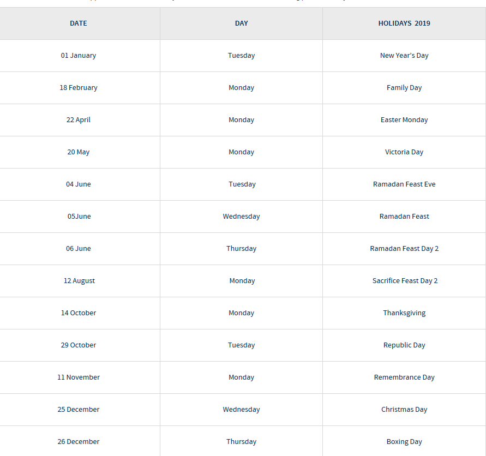Click the Christmas Day holiday cell
Screen dimensions: 486x456
[404, 410]
